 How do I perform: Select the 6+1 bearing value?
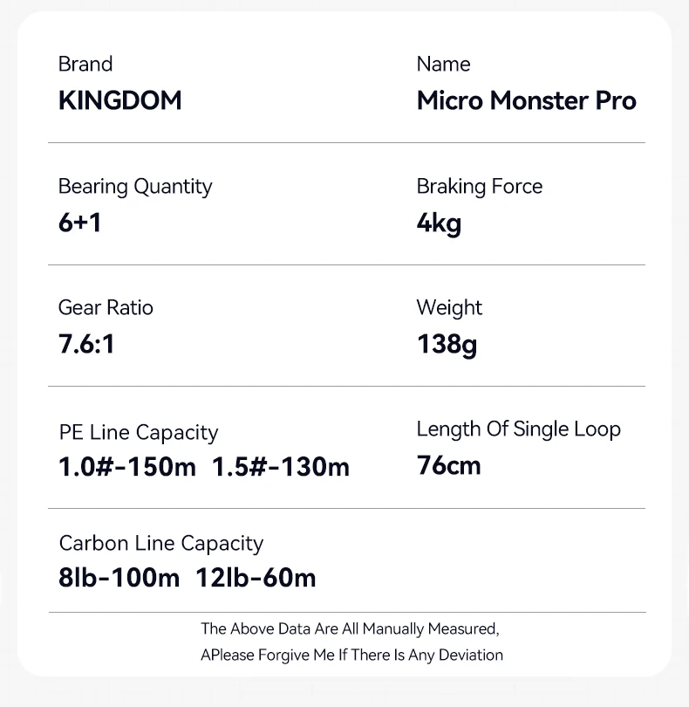(80, 223)
